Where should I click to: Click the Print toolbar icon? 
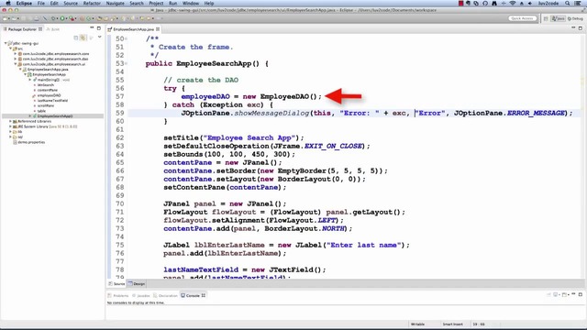(37, 18)
